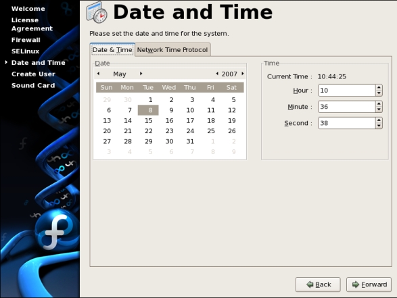Increase the Hour value with up arrow
This screenshot has height=298, width=397.
(379, 88)
